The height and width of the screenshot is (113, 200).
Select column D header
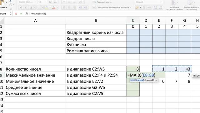146,20
